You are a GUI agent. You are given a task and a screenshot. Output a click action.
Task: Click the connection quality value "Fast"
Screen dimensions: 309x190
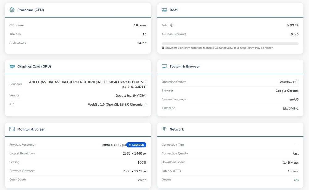tap(296, 153)
